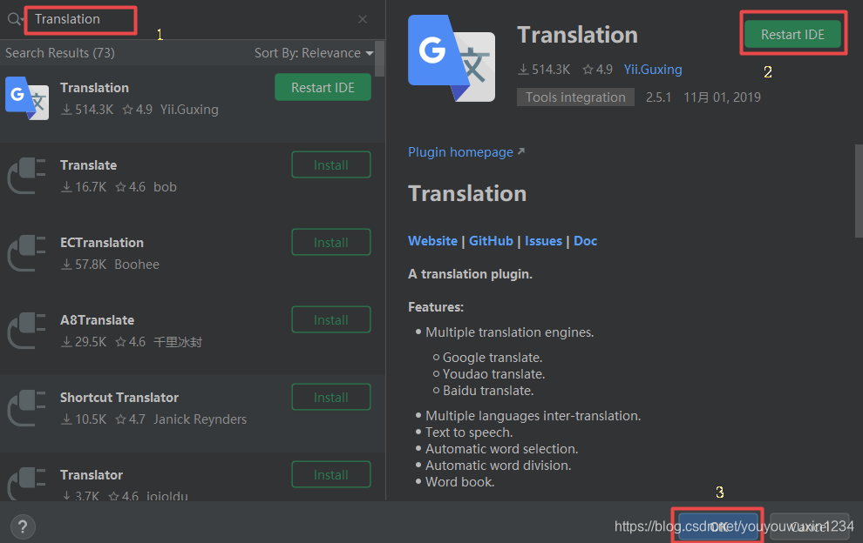Open the GitHub link
This screenshot has width=863, height=543.
491,241
